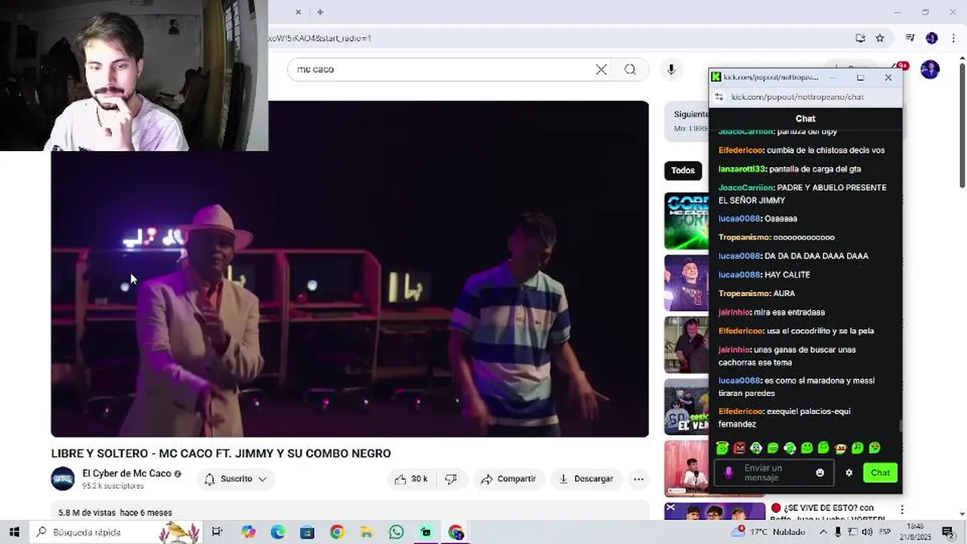967x544 pixels.
Task: Open the three-dot more actions menu under video
Action: pyautogui.click(x=638, y=479)
